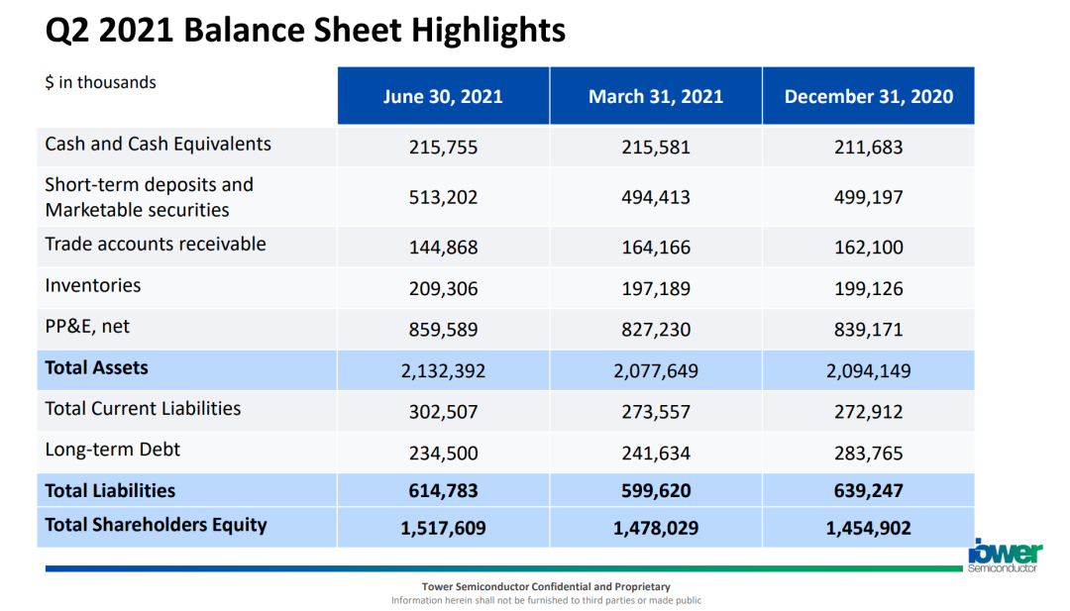Select the 'Total Assets' row label

coord(96,367)
